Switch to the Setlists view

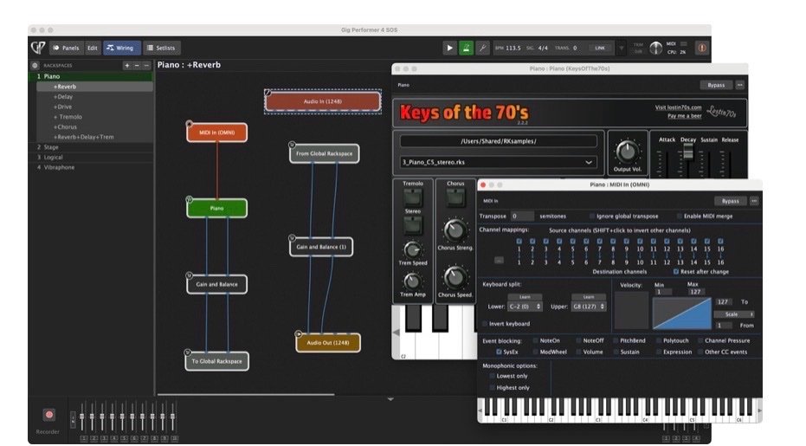tap(162, 48)
